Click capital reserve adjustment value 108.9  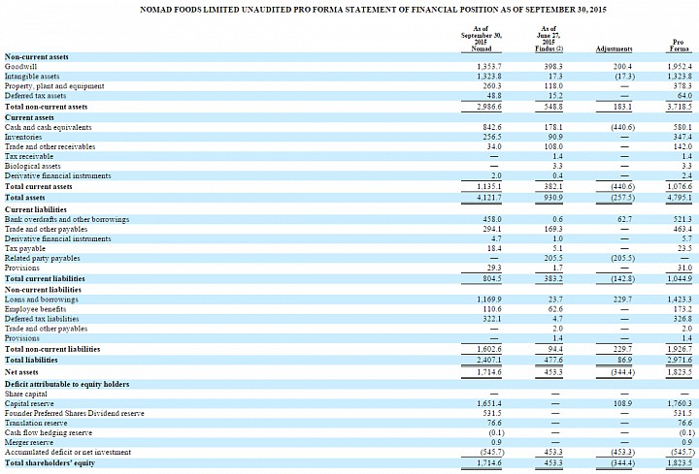(x=622, y=403)
